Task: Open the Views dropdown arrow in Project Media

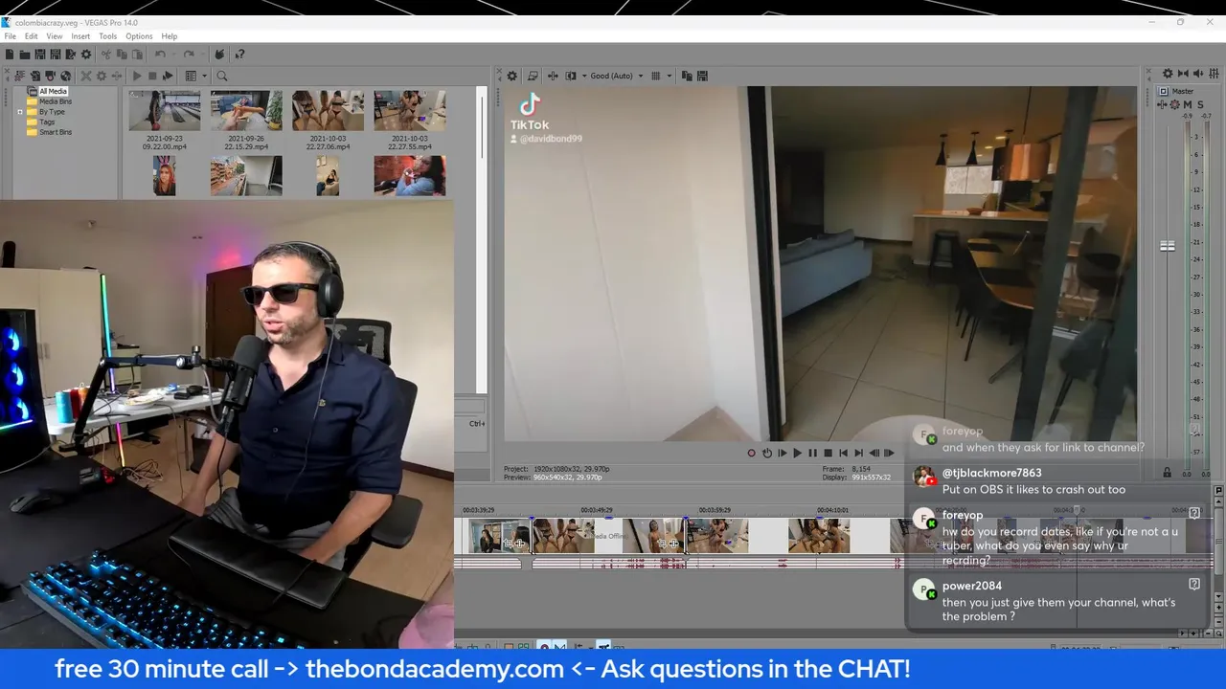Action: coord(204,76)
